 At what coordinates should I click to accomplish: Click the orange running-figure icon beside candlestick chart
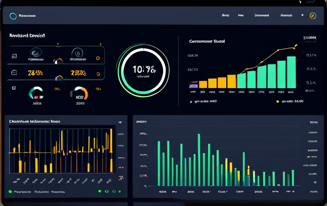pyautogui.click(x=120, y=177)
